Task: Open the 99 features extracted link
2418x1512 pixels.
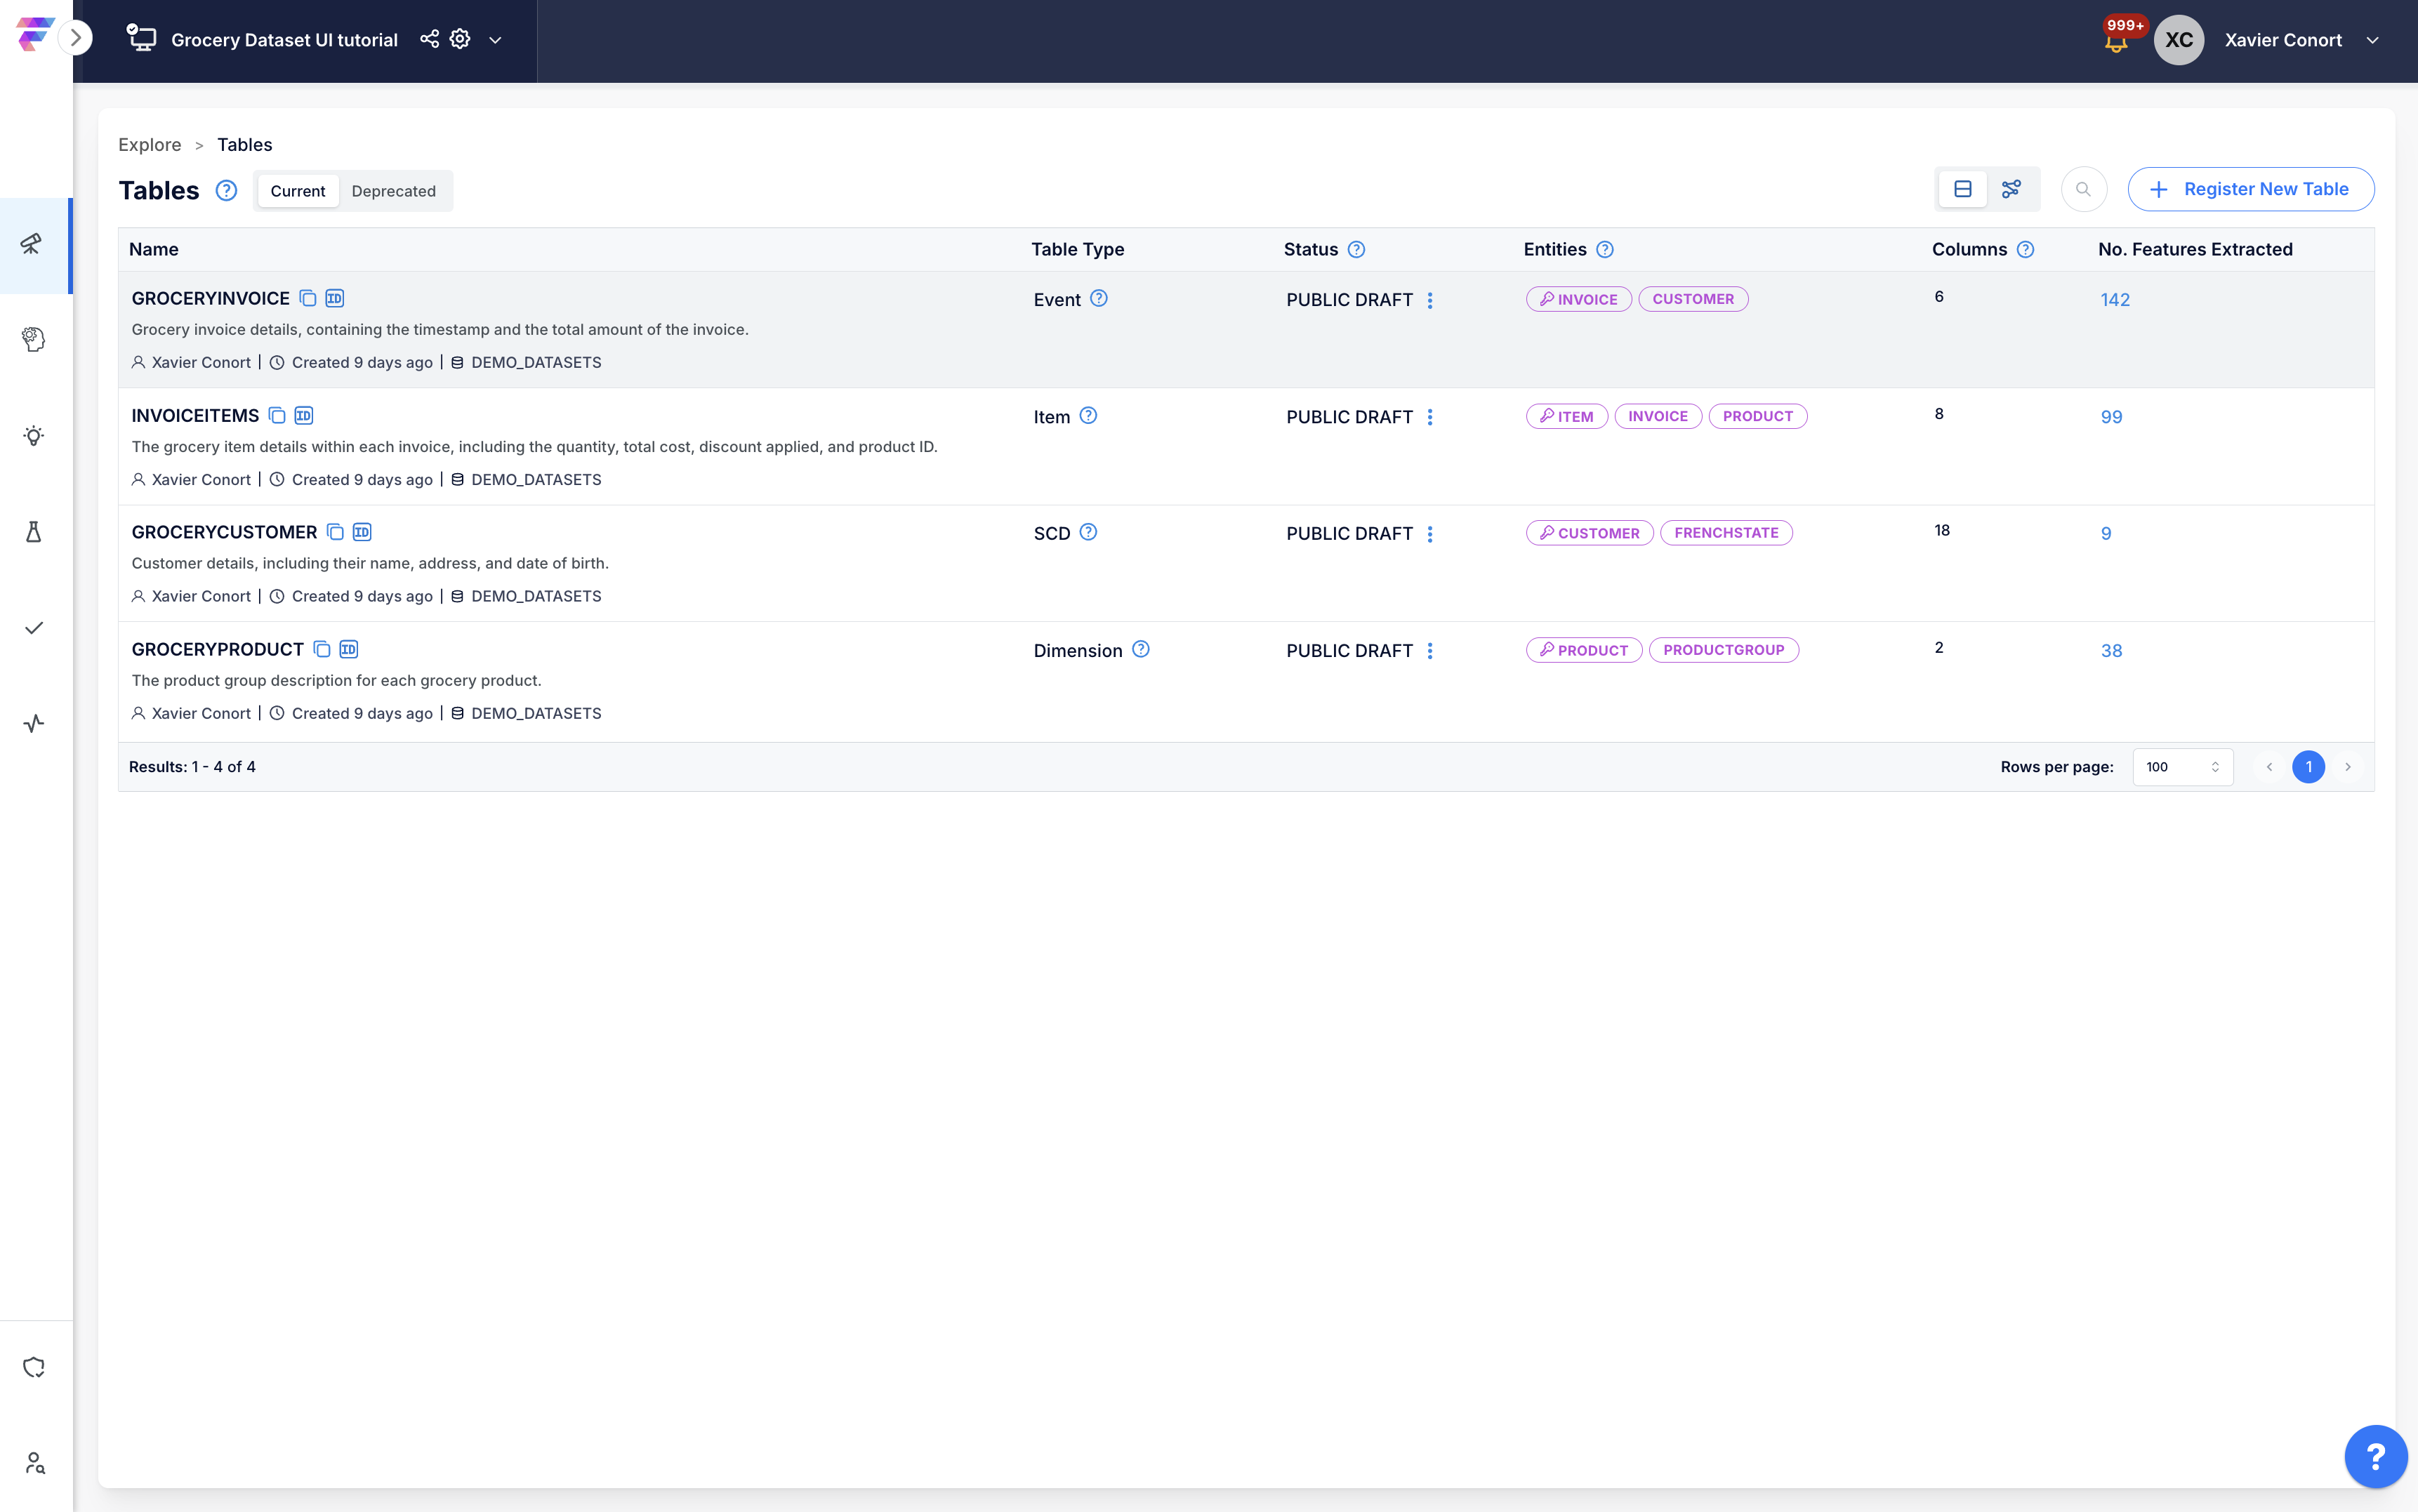Action: [2110, 417]
